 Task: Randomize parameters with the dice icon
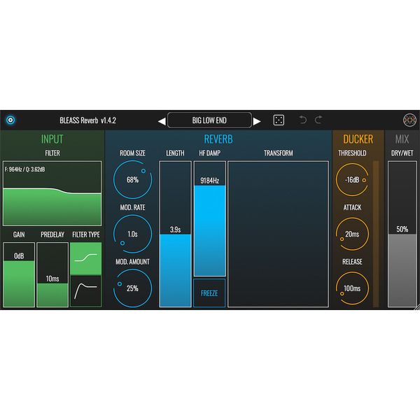tap(279, 120)
